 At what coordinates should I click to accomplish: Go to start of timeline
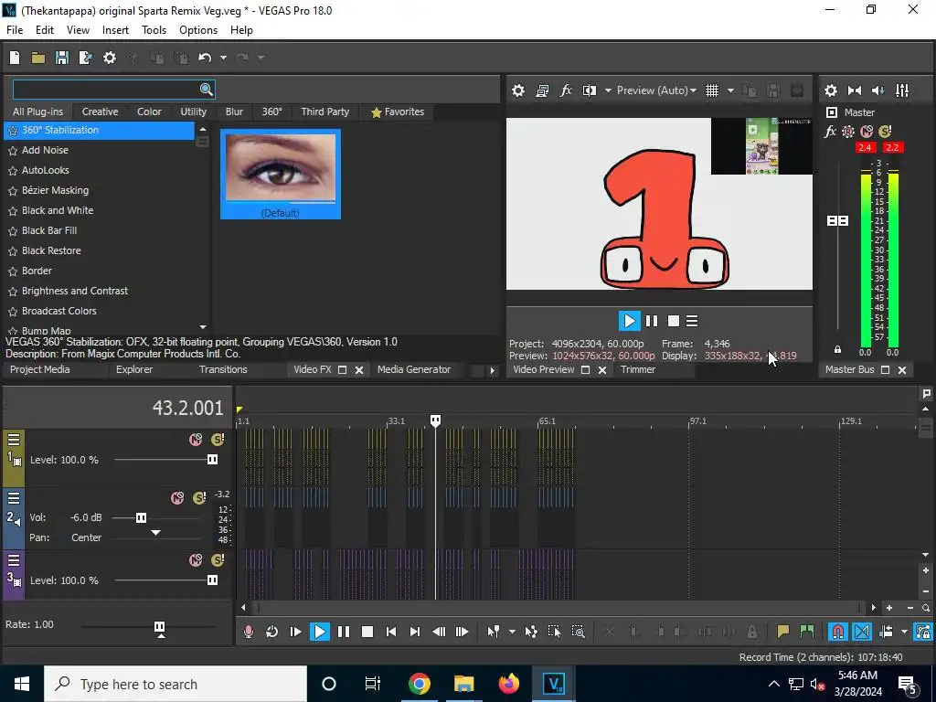(x=391, y=632)
